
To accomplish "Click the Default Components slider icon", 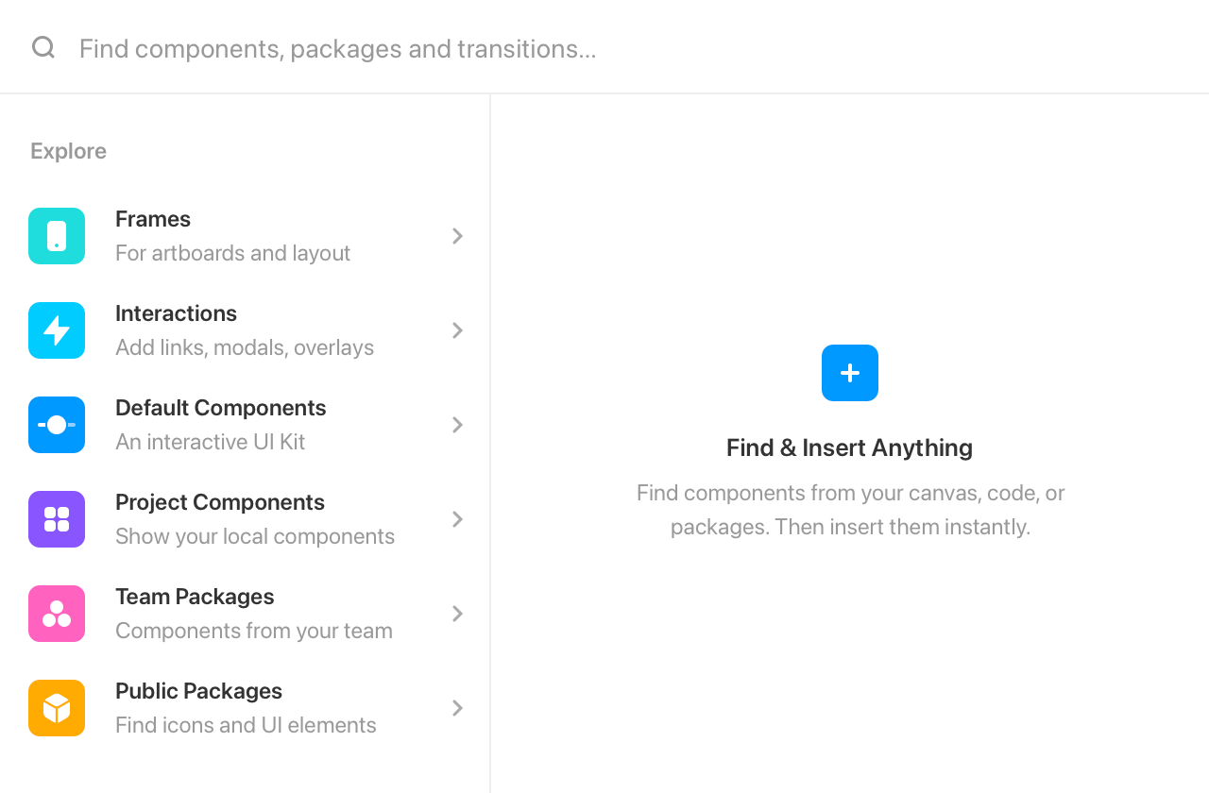I will (57, 425).
